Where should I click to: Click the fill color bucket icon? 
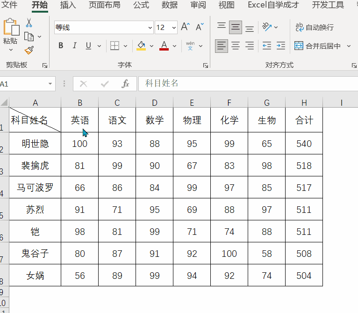[141, 46]
